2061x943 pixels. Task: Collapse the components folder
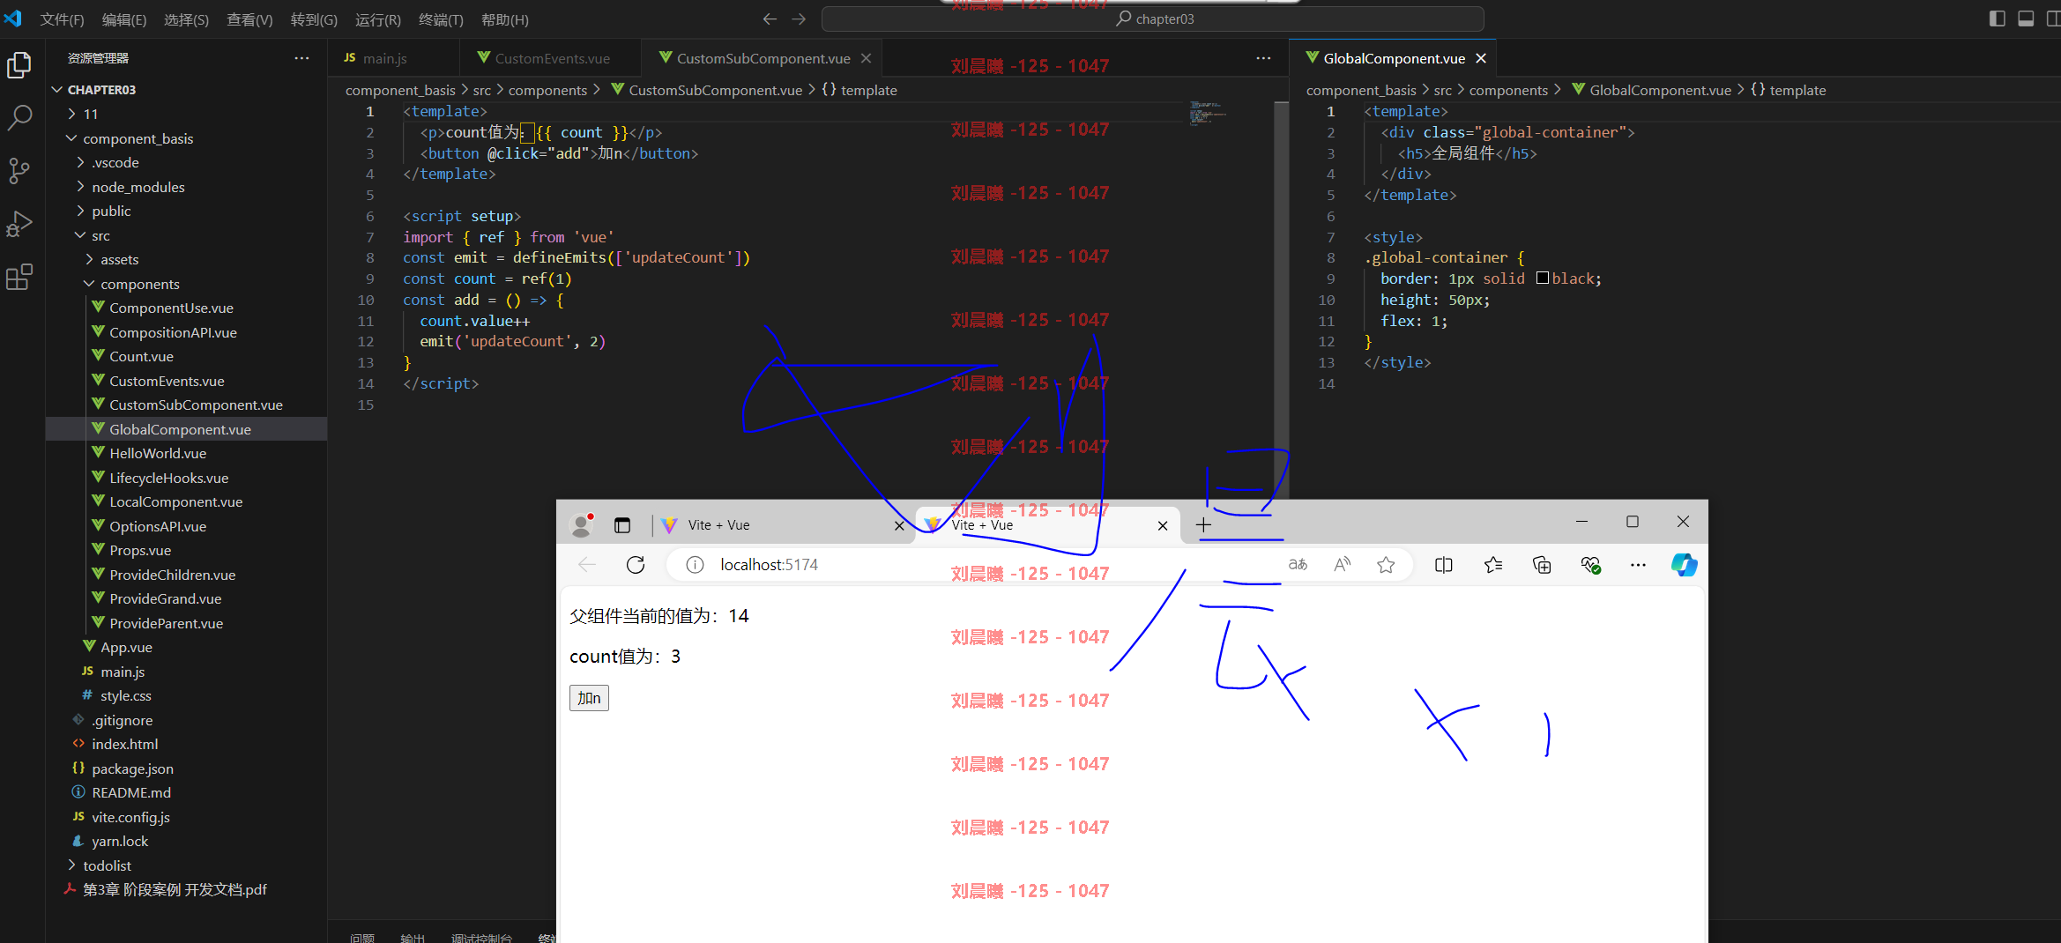[90, 284]
